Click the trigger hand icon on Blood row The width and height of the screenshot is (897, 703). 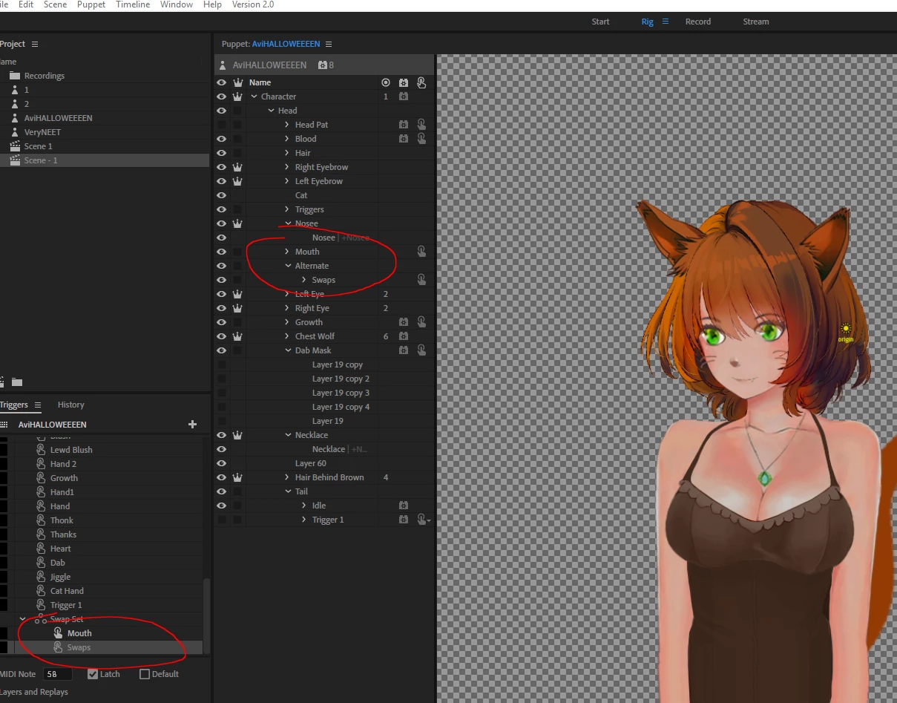421,139
